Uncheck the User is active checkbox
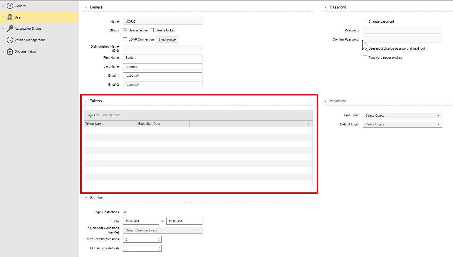This screenshot has width=453, height=257. pos(125,30)
